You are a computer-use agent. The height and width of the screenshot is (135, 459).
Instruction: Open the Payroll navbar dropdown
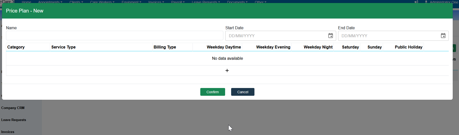[178, 2]
